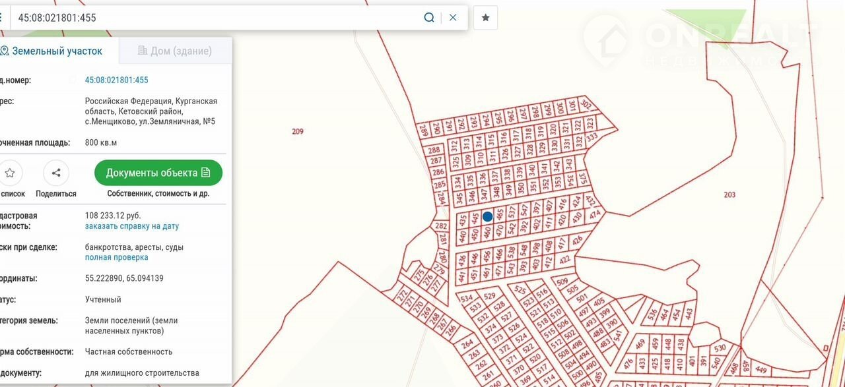Click the Поделиться share icon
Image resolution: width=845 pixels, height=387 pixels.
pyautogui.click(x=56, y=173)
